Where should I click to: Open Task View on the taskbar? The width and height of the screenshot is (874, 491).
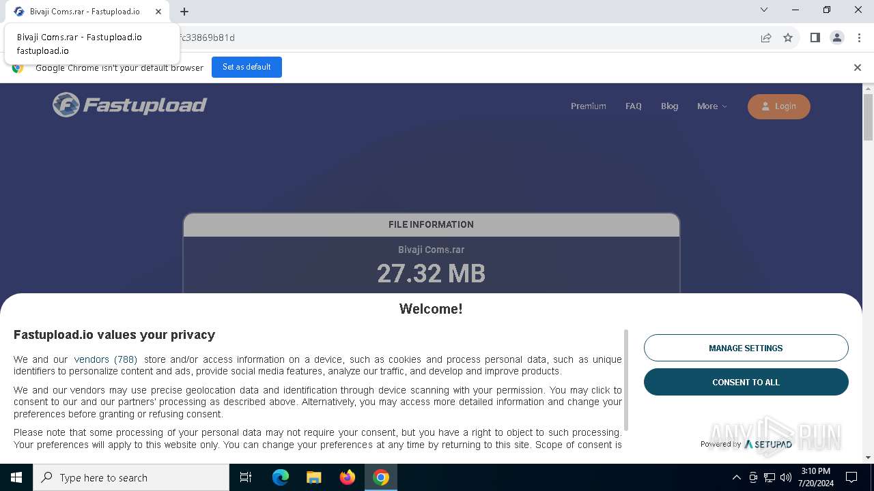pyautogui.click(x=246, y=477)
